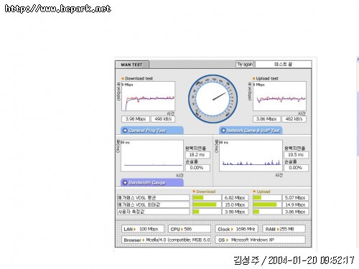
Task: Click the 3.86 Mbps upload gauge bar
Action: click(267, 212)
